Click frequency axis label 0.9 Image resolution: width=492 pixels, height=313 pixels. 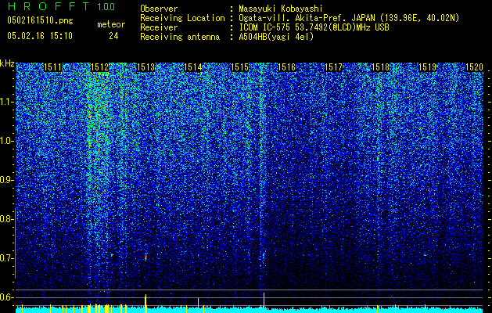point(5,180)
